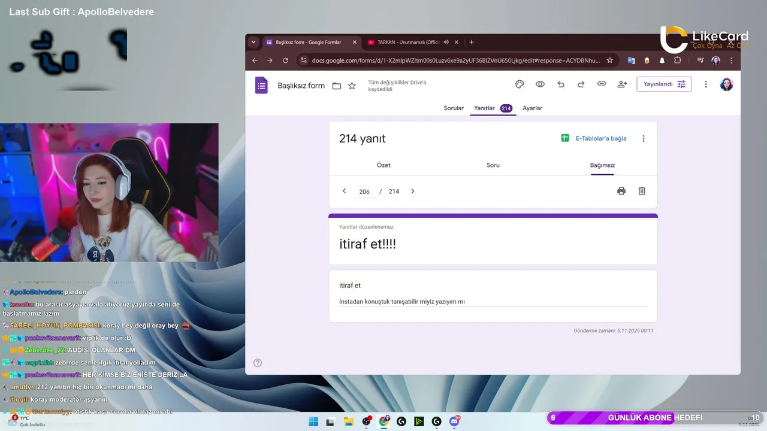The width and height of the screenshot is (767, 431).
Task: Open Discord from the taskbar
Action: pyautogui.click(x=455, y=421)
